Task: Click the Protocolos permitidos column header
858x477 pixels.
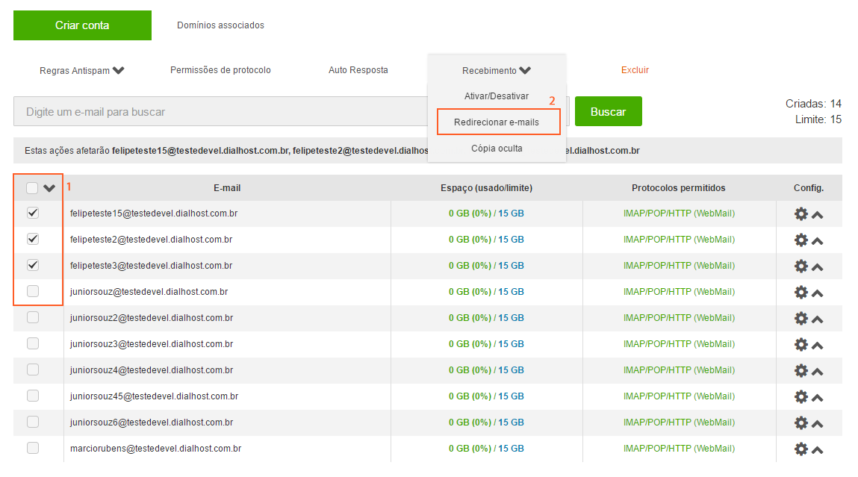Action: [x=679, y=188]
